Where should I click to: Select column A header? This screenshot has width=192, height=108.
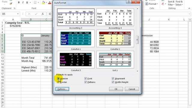tap(13, 19)
